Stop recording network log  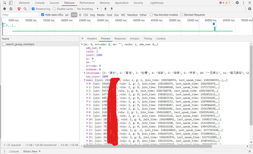coord(5,9)
